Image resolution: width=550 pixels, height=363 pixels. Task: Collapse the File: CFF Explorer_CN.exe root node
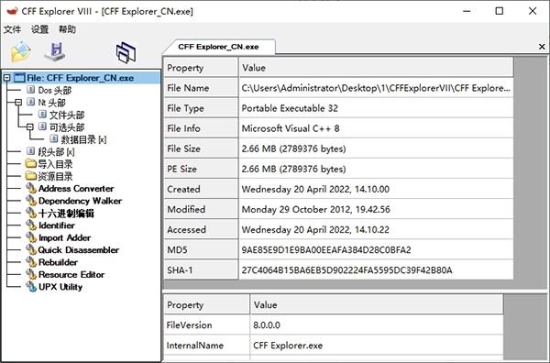tap(7, 78)
